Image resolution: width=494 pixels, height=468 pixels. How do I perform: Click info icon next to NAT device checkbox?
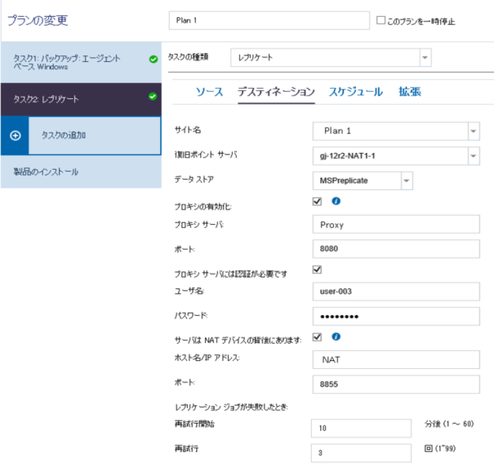tap(336, 337)
